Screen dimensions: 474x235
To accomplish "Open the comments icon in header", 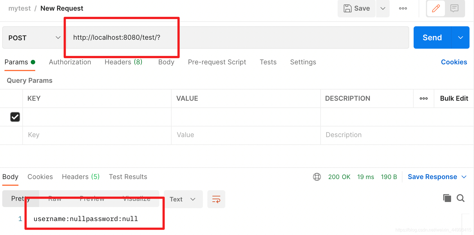I will click(454, 9).
